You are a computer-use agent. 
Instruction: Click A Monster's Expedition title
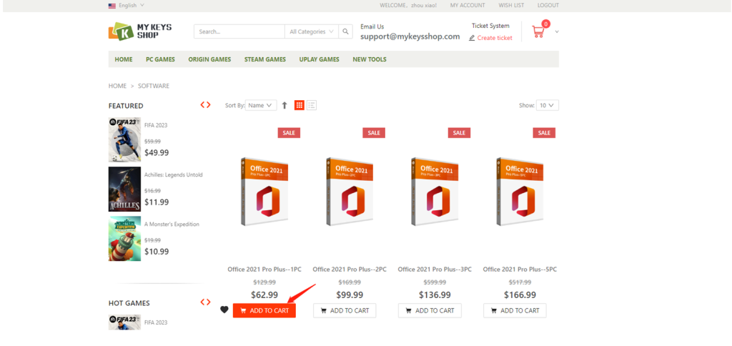click(172, 224)
